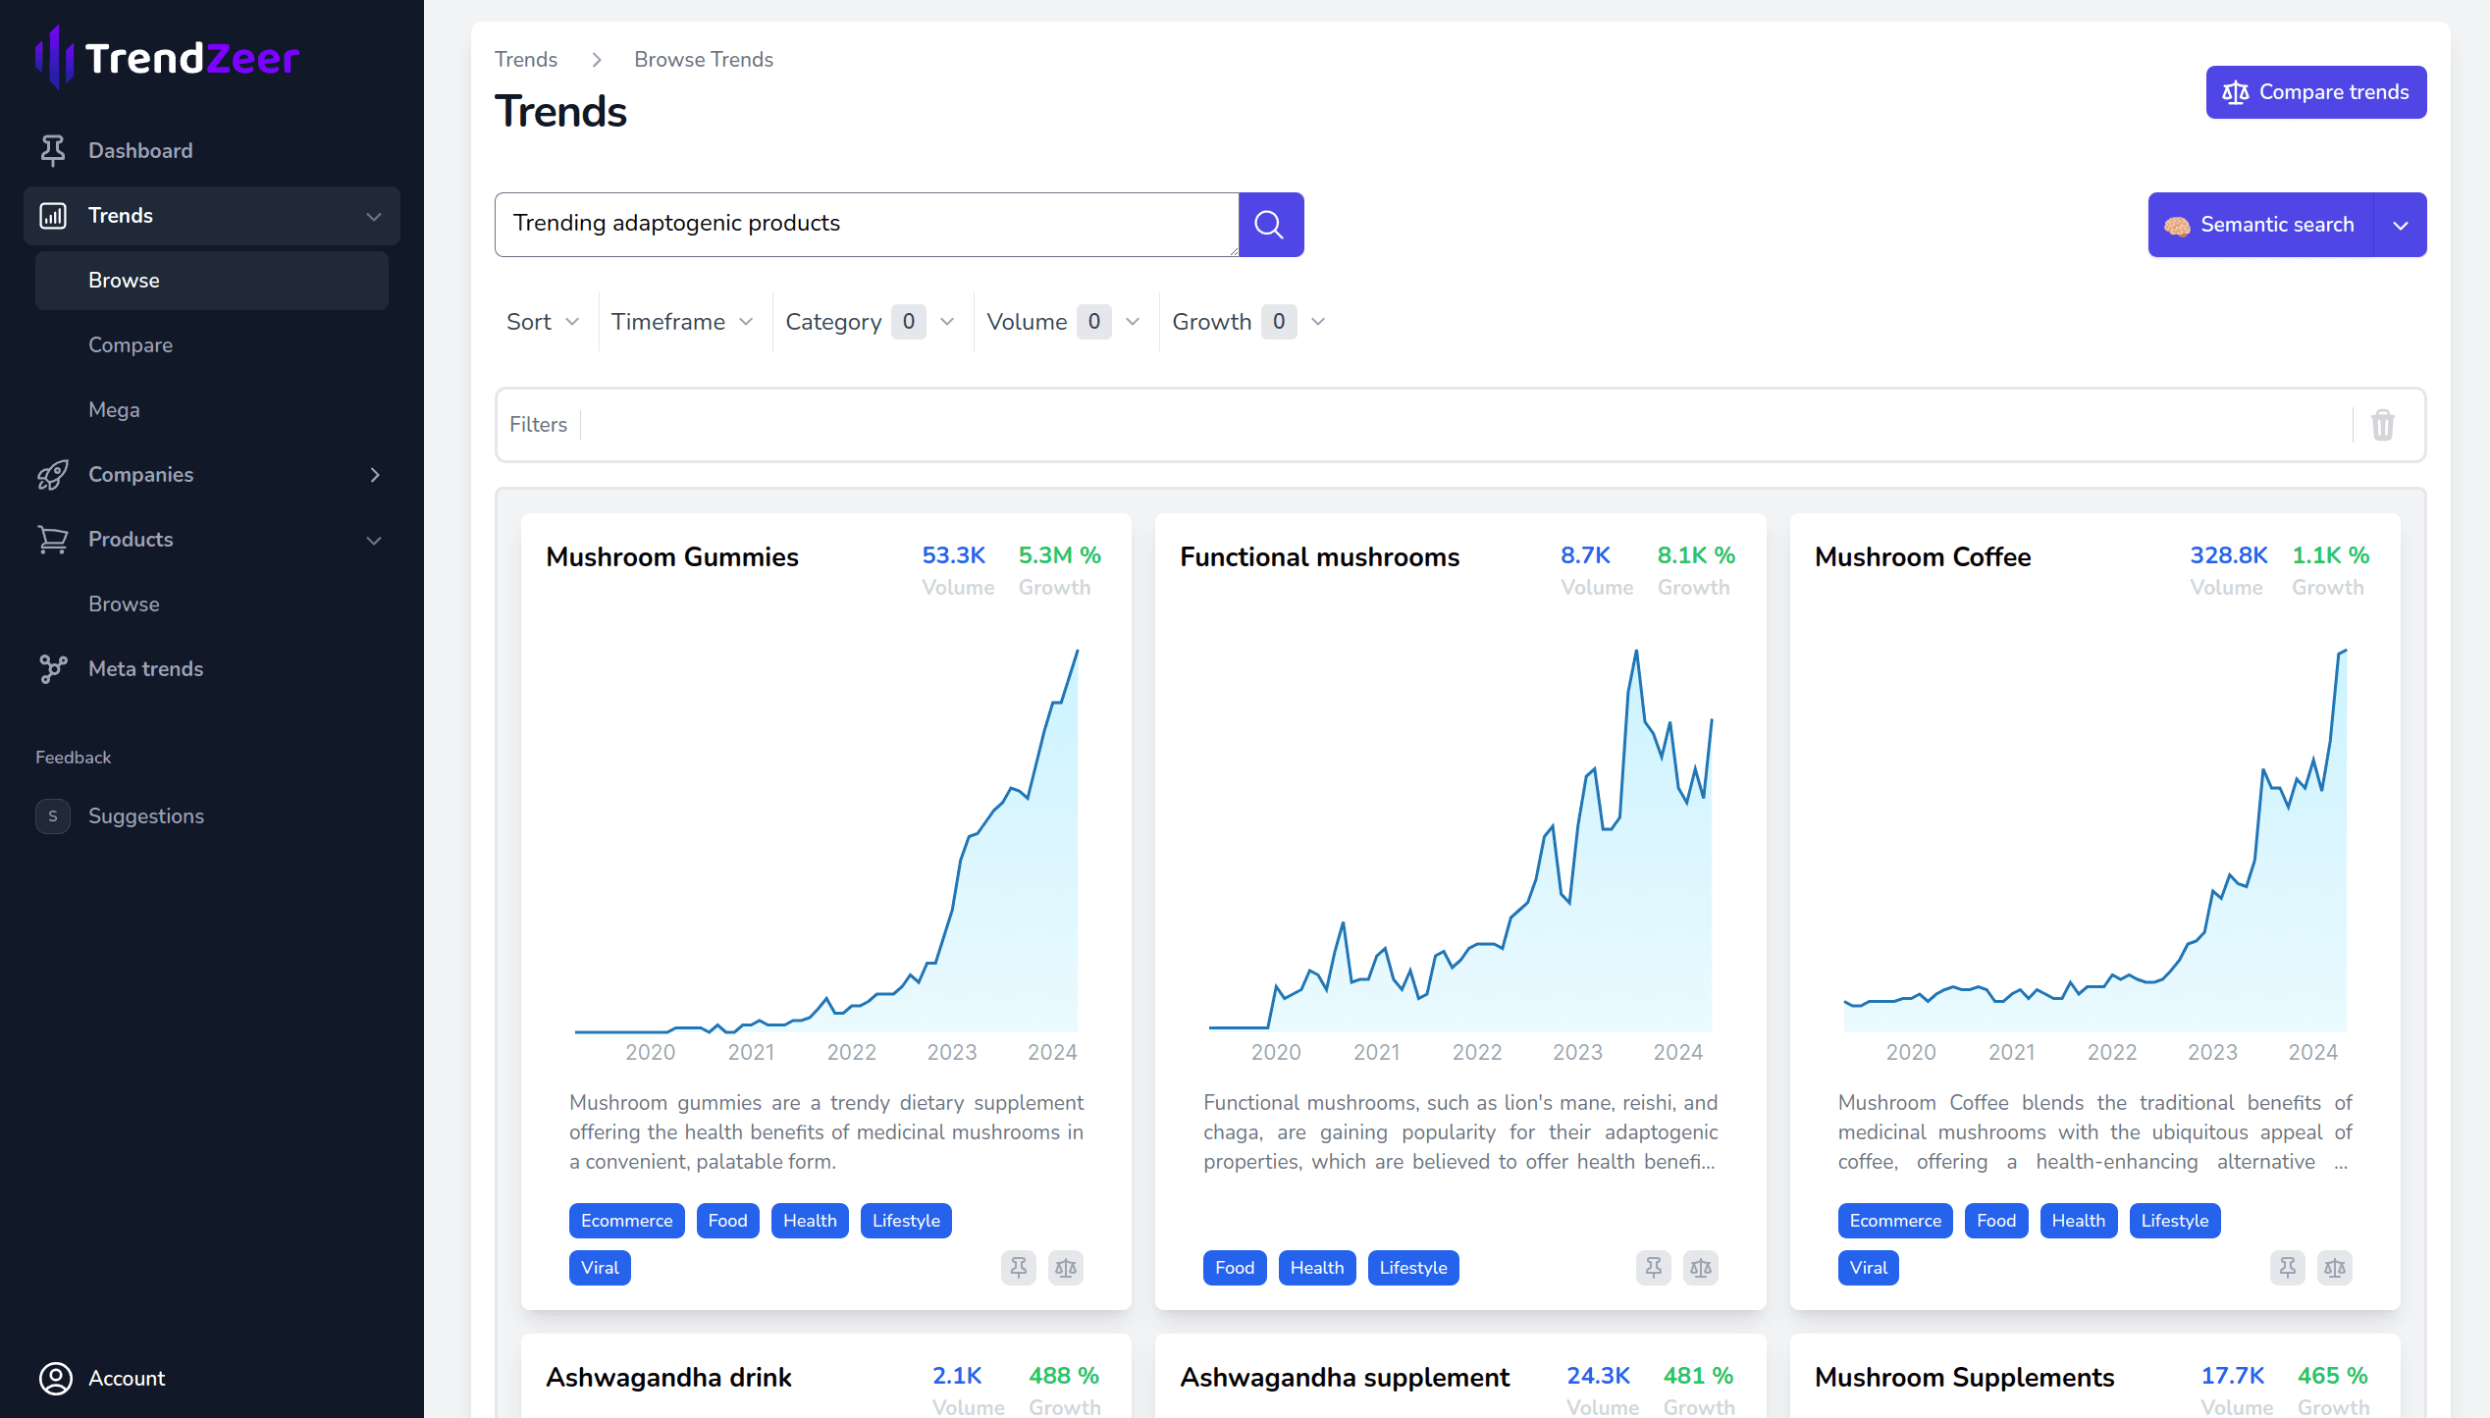Clear filters with the trash icon
Screen dimensions: 2490x1418
click(2382, 425)
